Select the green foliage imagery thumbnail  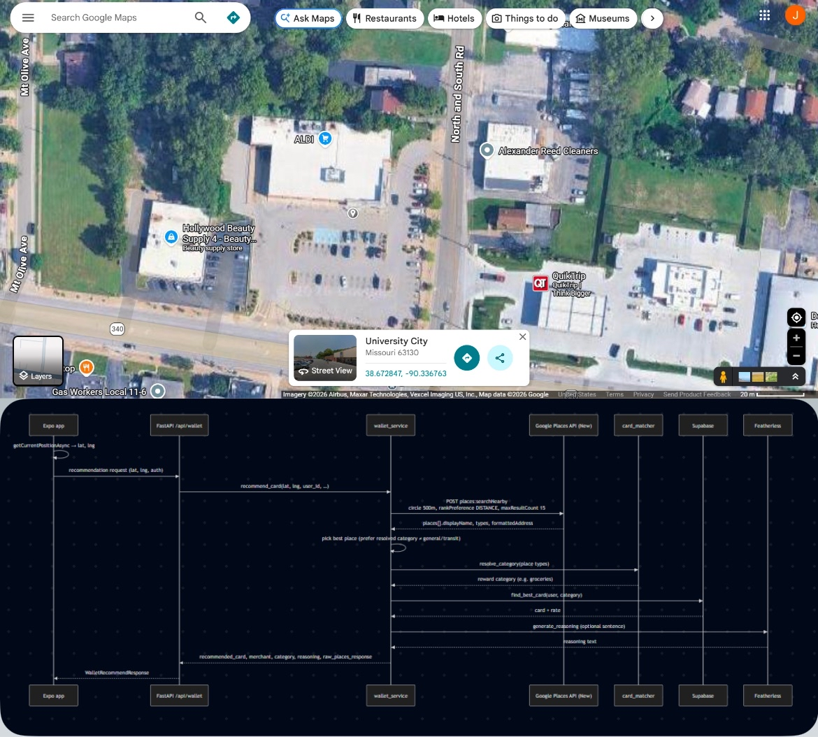point(772,377)
